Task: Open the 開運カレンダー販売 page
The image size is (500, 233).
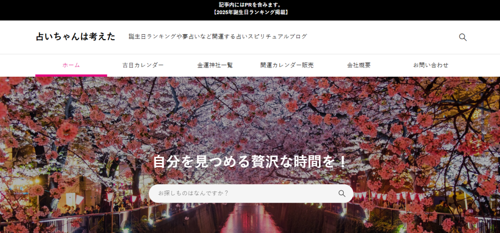Action: pyautogui.click(x=287, y=65)
